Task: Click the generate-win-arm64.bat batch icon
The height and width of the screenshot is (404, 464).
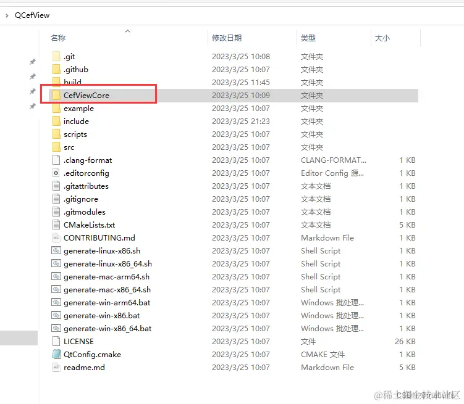Action: point(56,302)
